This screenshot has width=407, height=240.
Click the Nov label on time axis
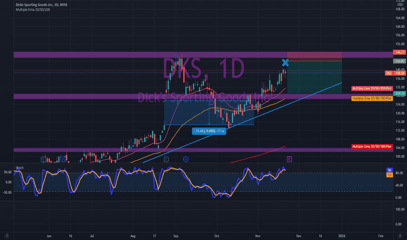point(258,236)
